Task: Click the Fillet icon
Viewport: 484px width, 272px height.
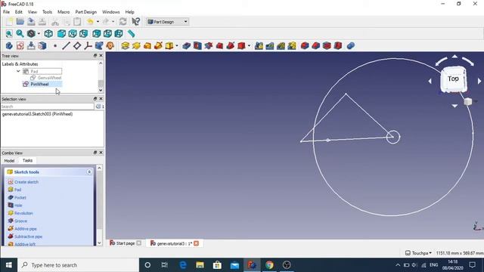Action: [x=305, y=46]
